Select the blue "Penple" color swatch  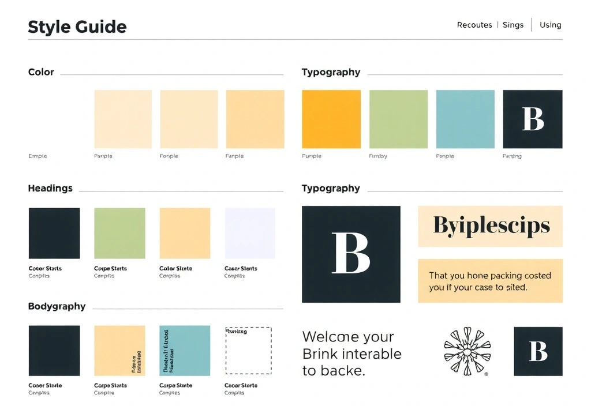click(465, 118)
